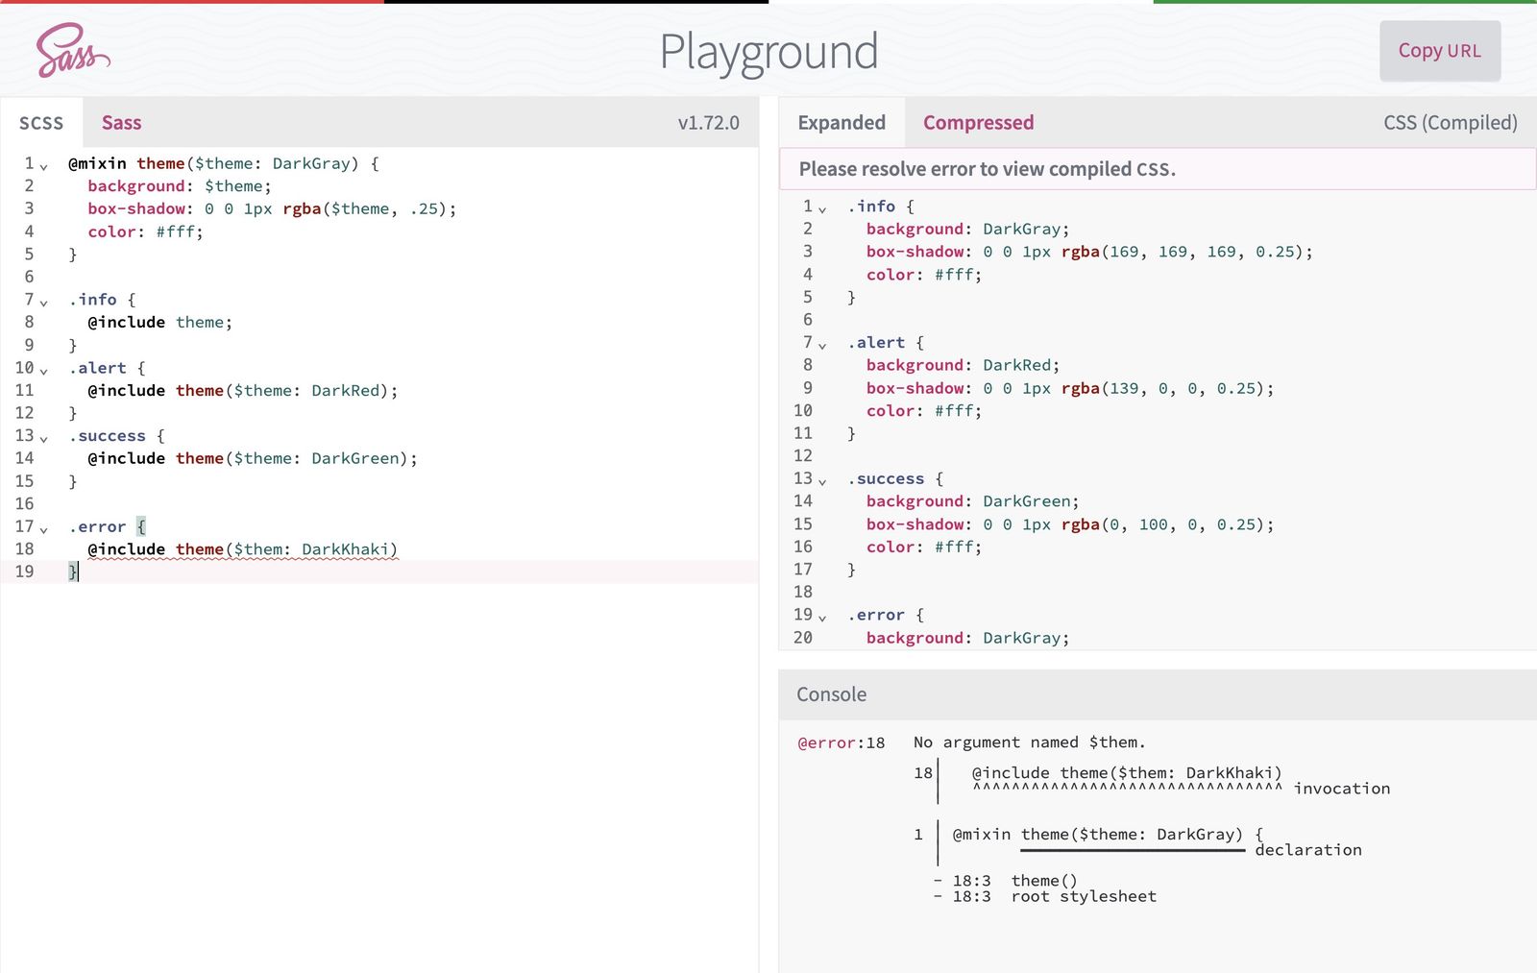
Task: Switch to Compressed CSS output
Action: pos(978,123)
